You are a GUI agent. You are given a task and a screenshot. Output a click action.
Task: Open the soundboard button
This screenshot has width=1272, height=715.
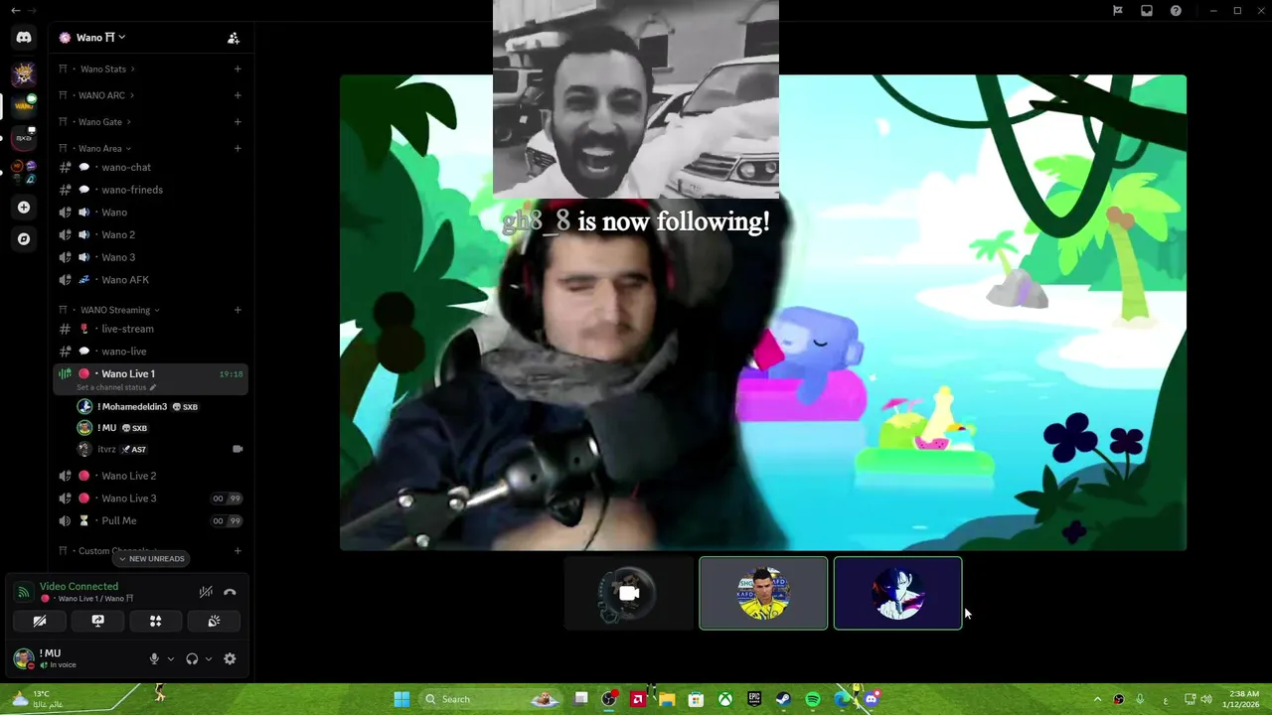[x=214, y=621]
